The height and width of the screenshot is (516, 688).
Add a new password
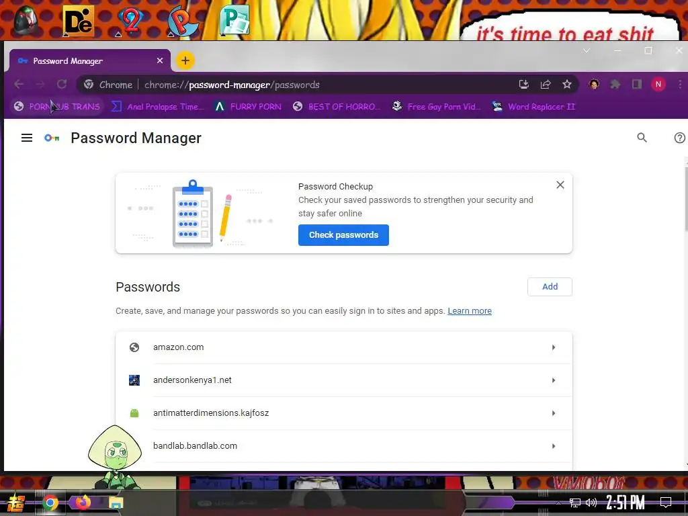[550, 286]
